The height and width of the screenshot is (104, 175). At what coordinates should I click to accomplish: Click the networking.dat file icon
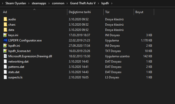(x=5, y=62)
